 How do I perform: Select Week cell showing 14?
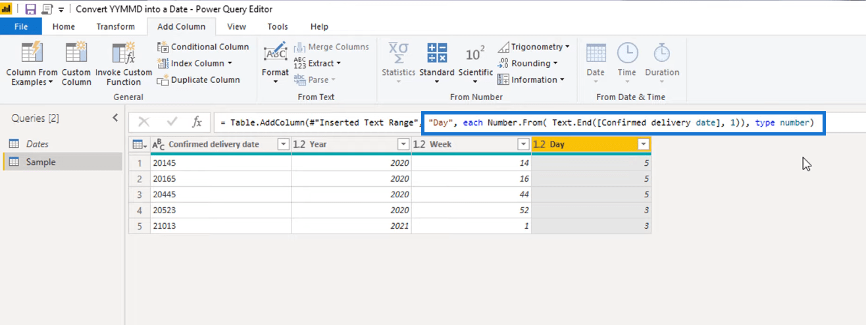471,162
